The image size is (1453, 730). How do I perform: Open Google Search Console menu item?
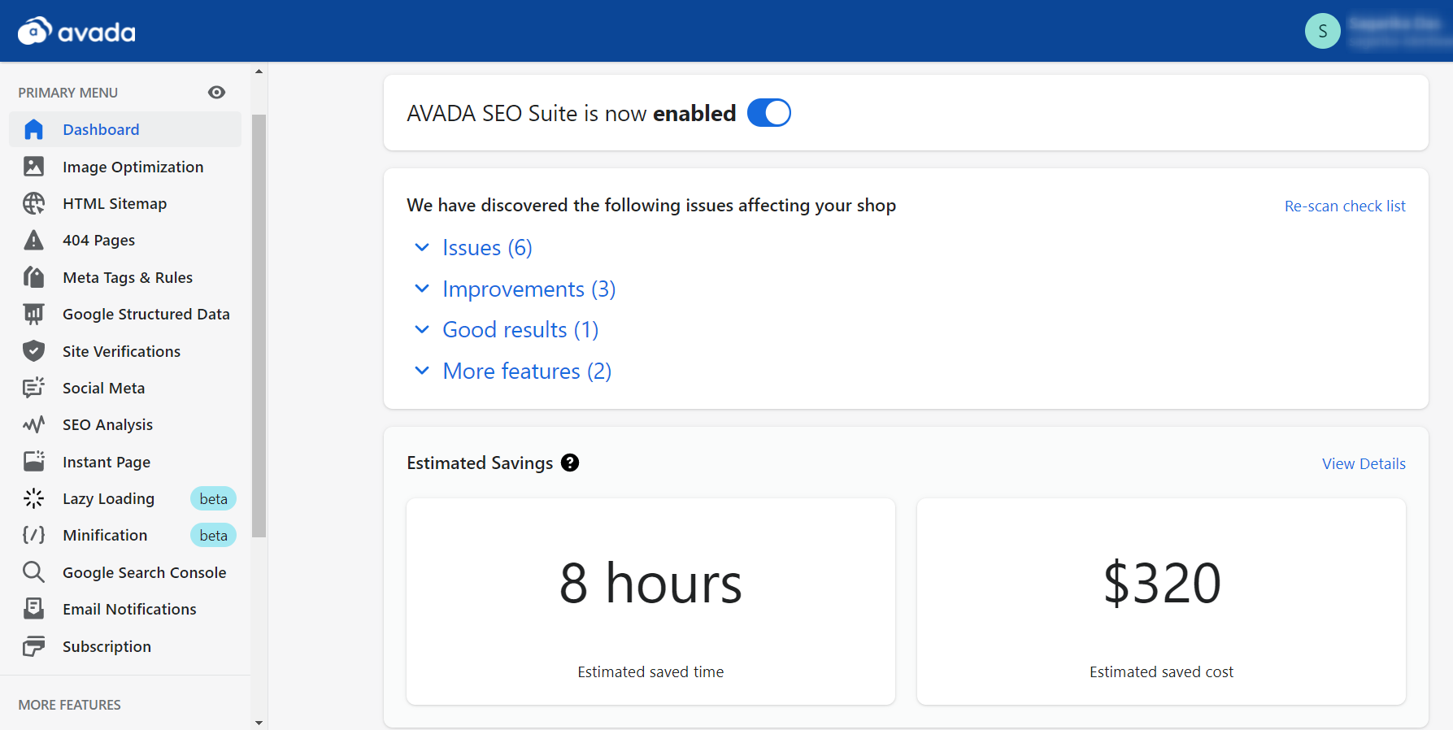pyautogui.click(x=125, y=572)
